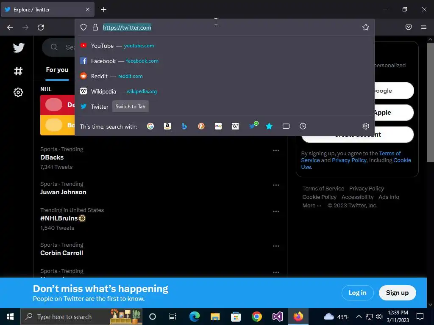Click the page vertical scrollbar thumb
Image resolution: width=434 pixels, height=325 pixels.
(430, 102)
